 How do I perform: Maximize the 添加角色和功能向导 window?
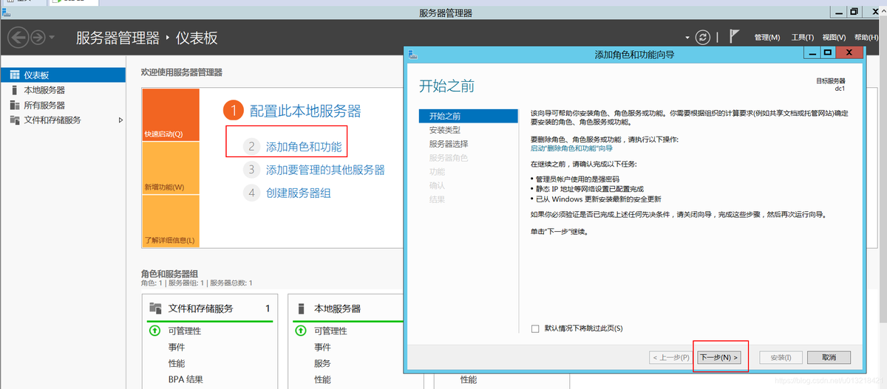click(x=828, y=53)
